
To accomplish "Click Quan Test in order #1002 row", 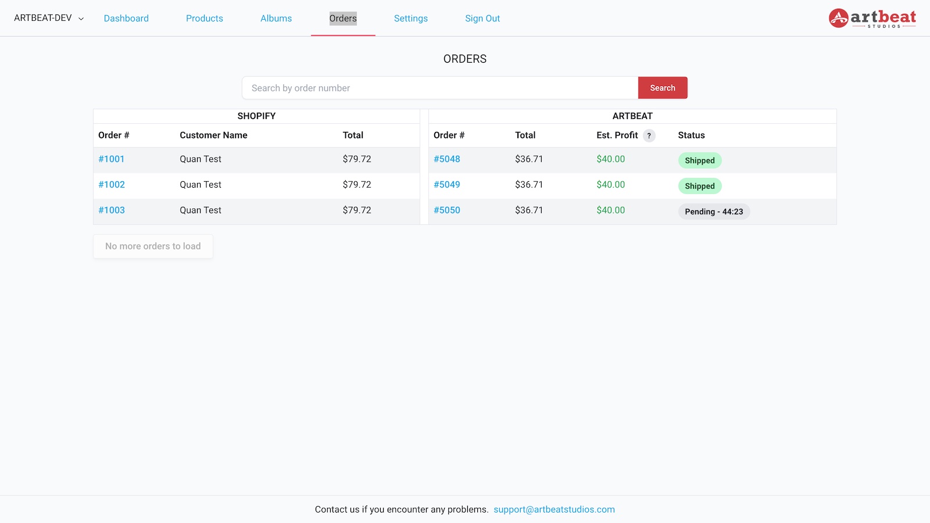I will (201, 184).
